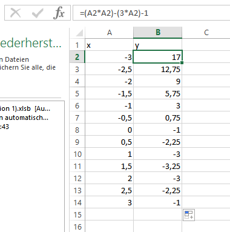
Task: Click inside the formula bar text
Action: tap(151, 13)
